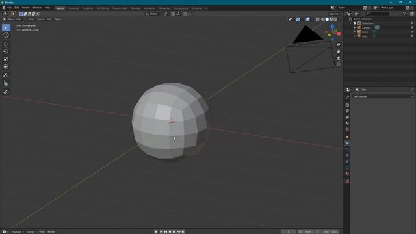Screen dimensions: 416x234
Task: Open the Render menu
Action: click(x=26, y=8)
